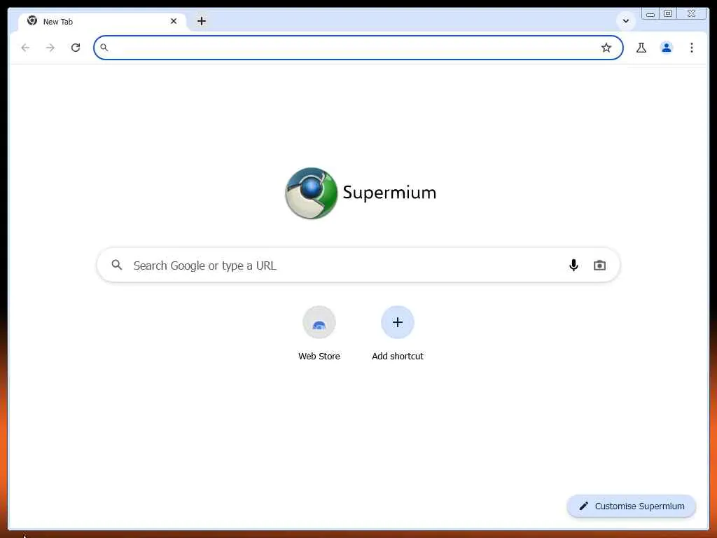Viewport: 717px width, 538px height.
Task: Go back using the back arrow
Action: (25, 48)
